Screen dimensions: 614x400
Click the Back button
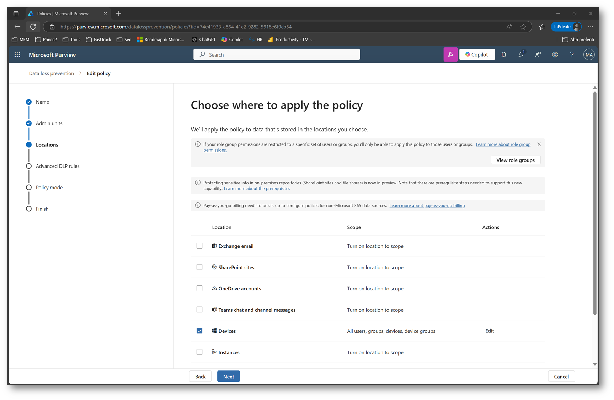[x=200, y=377]
